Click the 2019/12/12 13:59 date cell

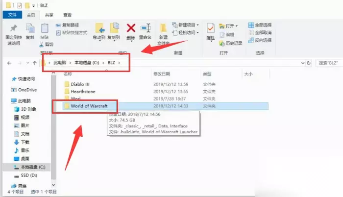point(171,84)
